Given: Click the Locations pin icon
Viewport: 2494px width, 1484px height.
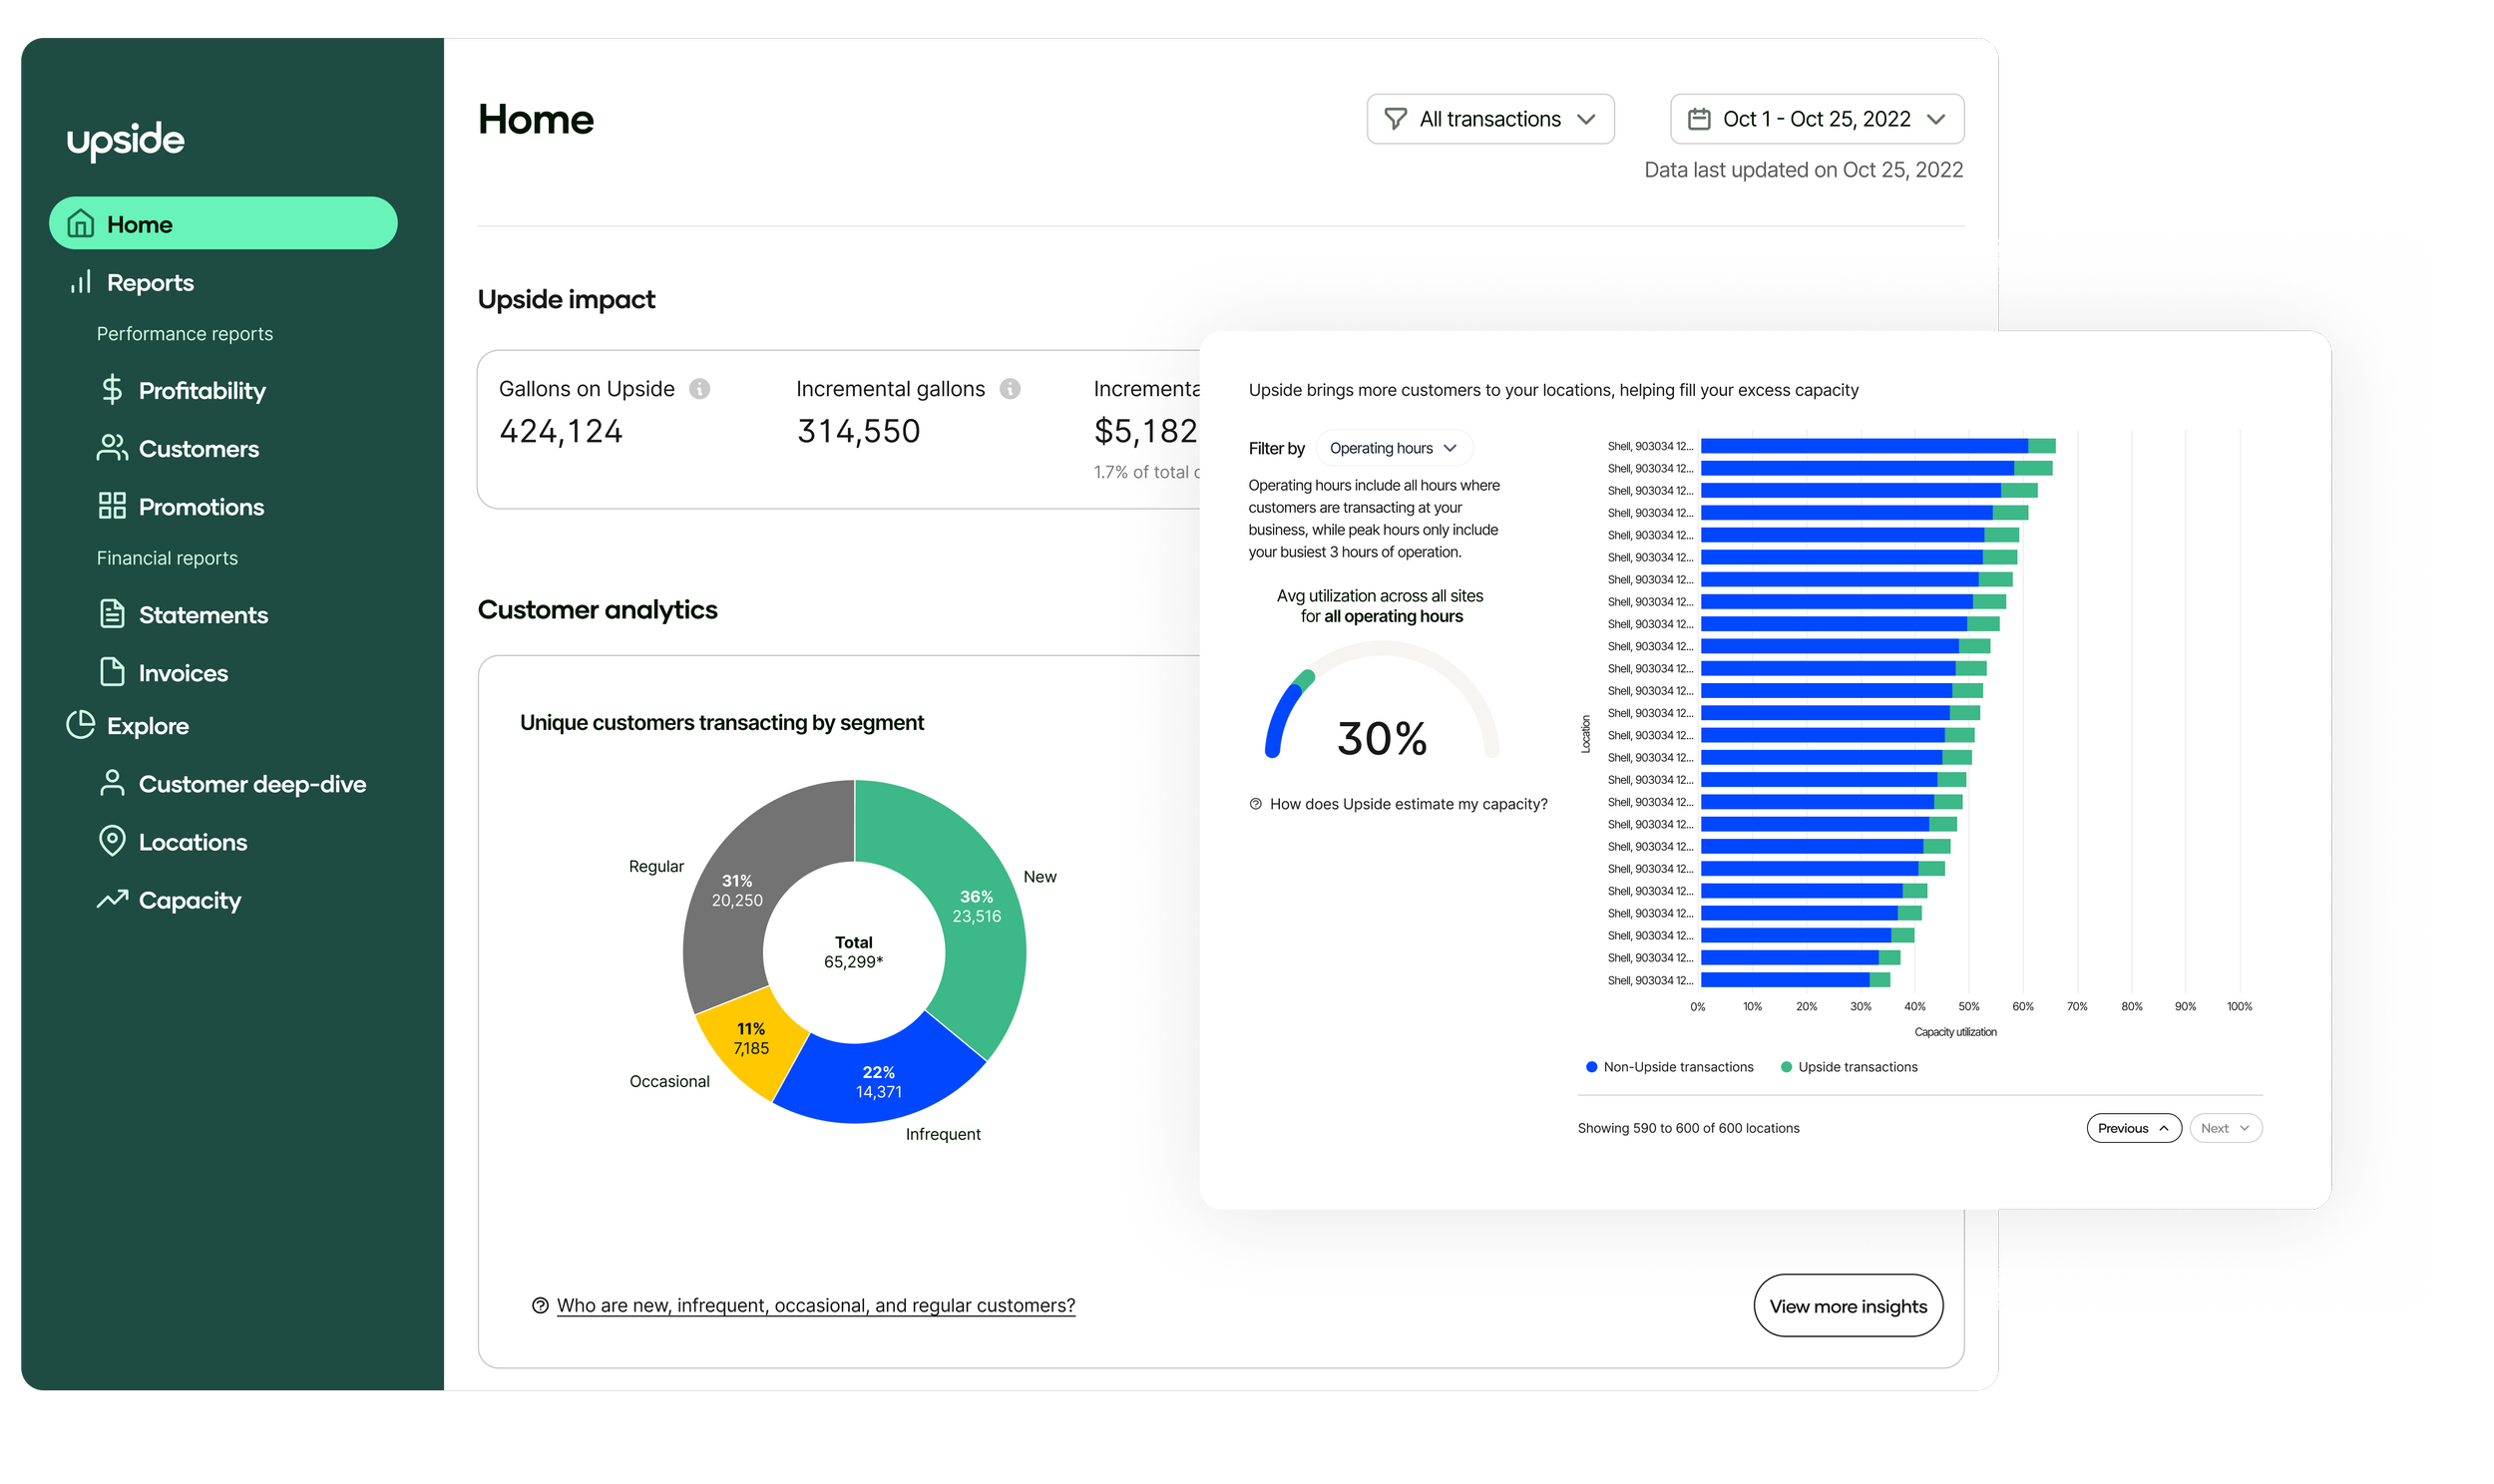Looking at the screenshot, I should click(x=112, y=841).
